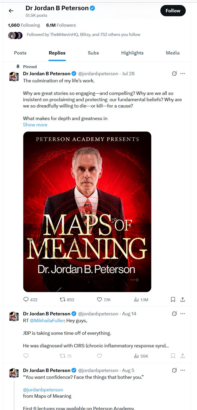Viewport: 197px width, 410px height.
Task: Like the Aug 14 CIRS post
Action: coord(99,356)
